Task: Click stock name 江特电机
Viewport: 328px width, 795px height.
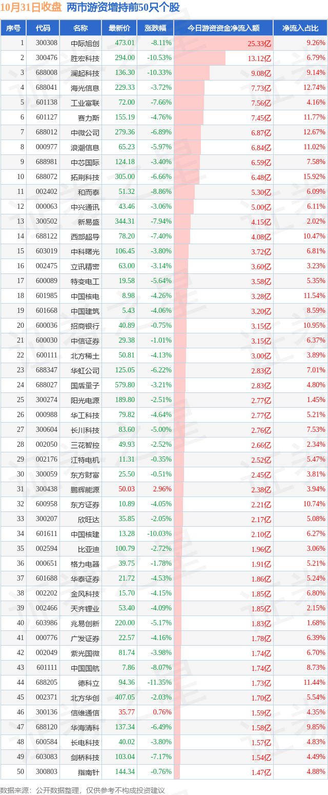Action: coord(85,460)
